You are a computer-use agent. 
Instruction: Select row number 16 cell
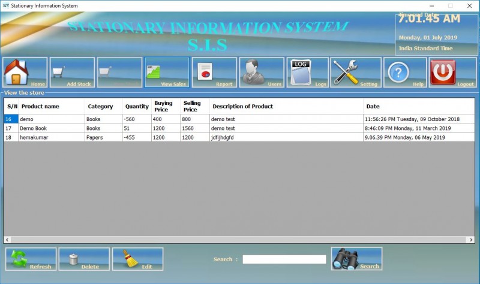[11, 119]
